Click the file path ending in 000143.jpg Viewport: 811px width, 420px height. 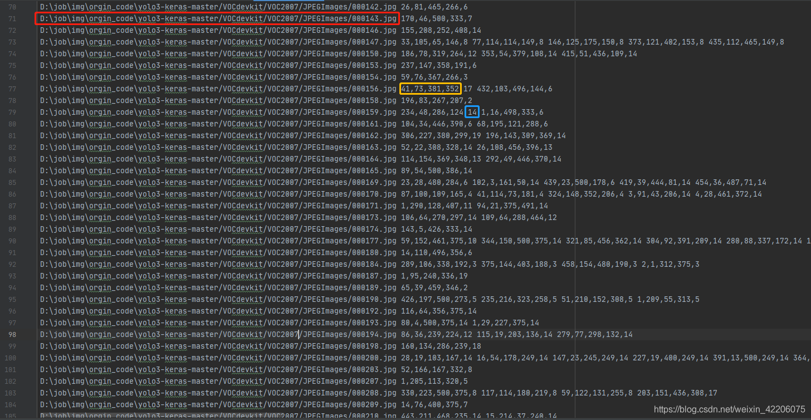click(218, 19)
